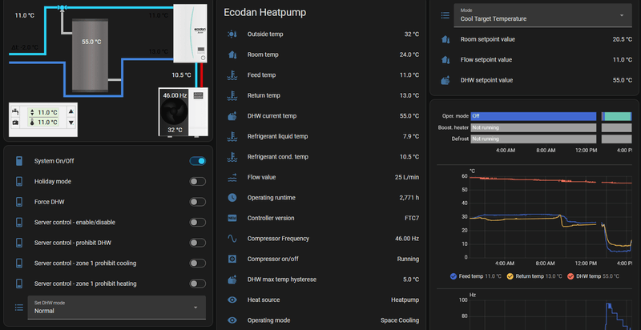Click the Room setpoint 20.5 °C value
The width and height of the screenshot is (641, 330).
(623, 39)
